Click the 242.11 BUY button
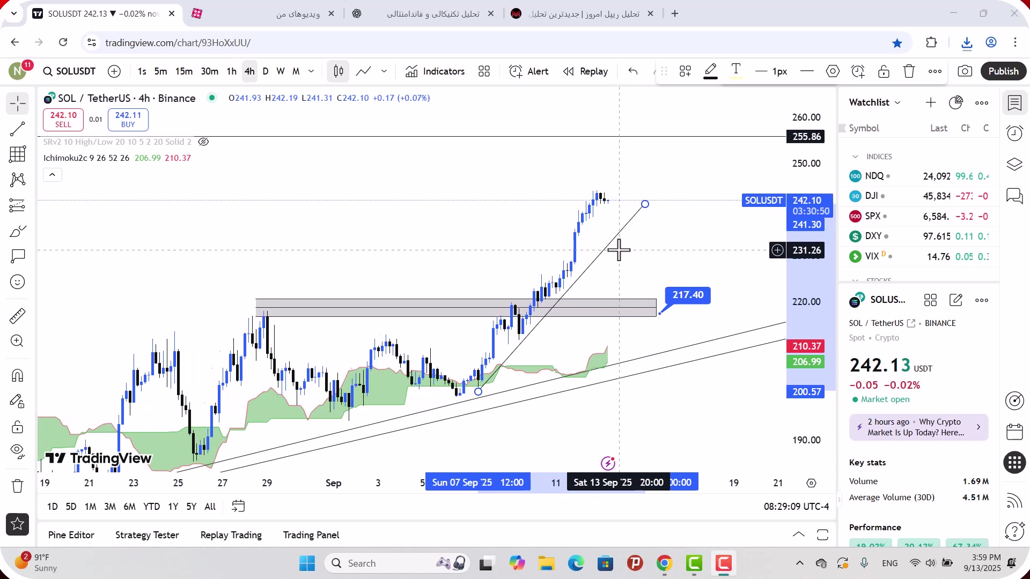The height and width of the screenshot is (579, 1030). (128, 120)
